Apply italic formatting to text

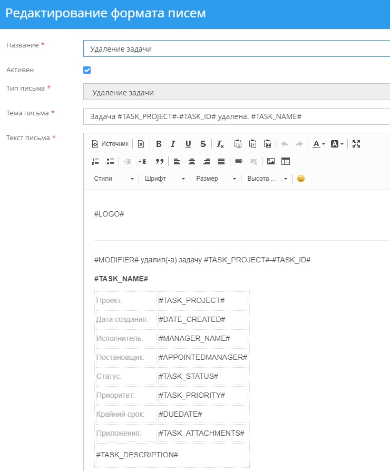pyautogui.click(x=173, y=144)
